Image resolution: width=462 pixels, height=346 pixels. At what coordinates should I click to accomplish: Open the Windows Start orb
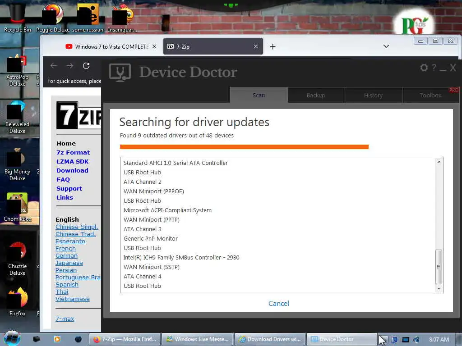(x=12, y=338)
